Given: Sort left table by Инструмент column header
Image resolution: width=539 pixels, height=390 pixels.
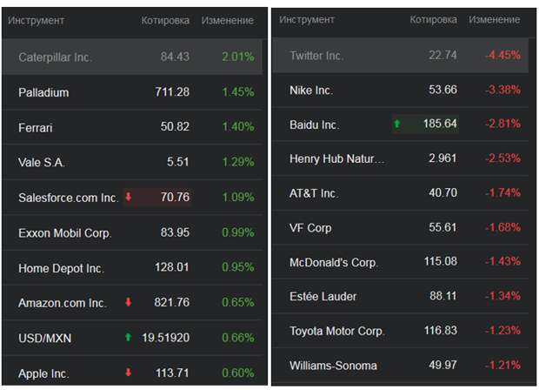Looking at the screenshot, I should [x=37, y=20].
